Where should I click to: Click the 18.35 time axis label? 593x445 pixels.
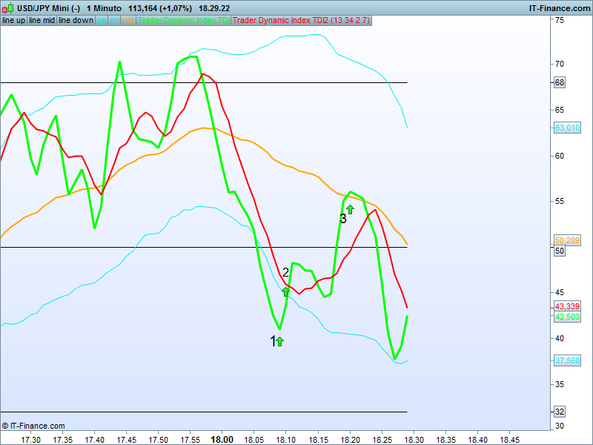click(446, 440)
